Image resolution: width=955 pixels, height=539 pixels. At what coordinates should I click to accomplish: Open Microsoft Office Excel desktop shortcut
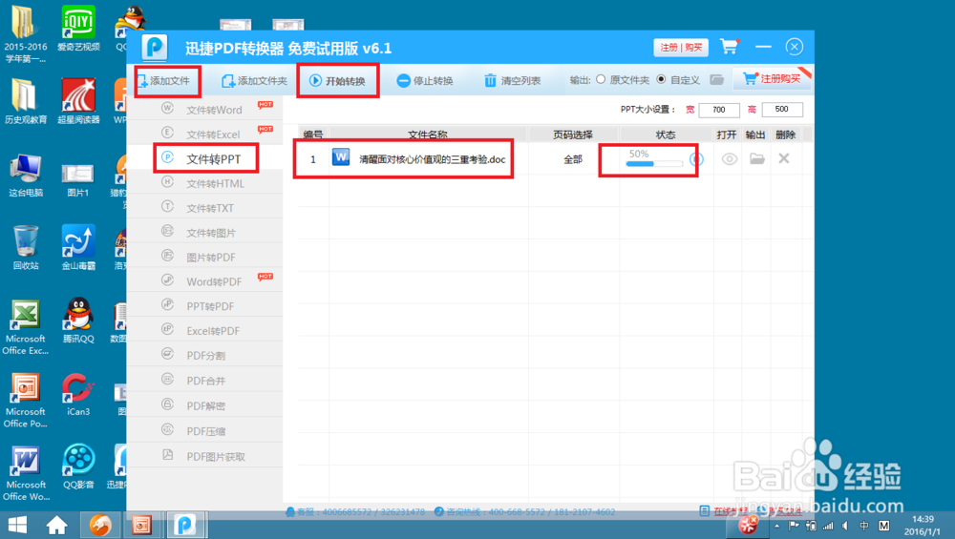26,327
